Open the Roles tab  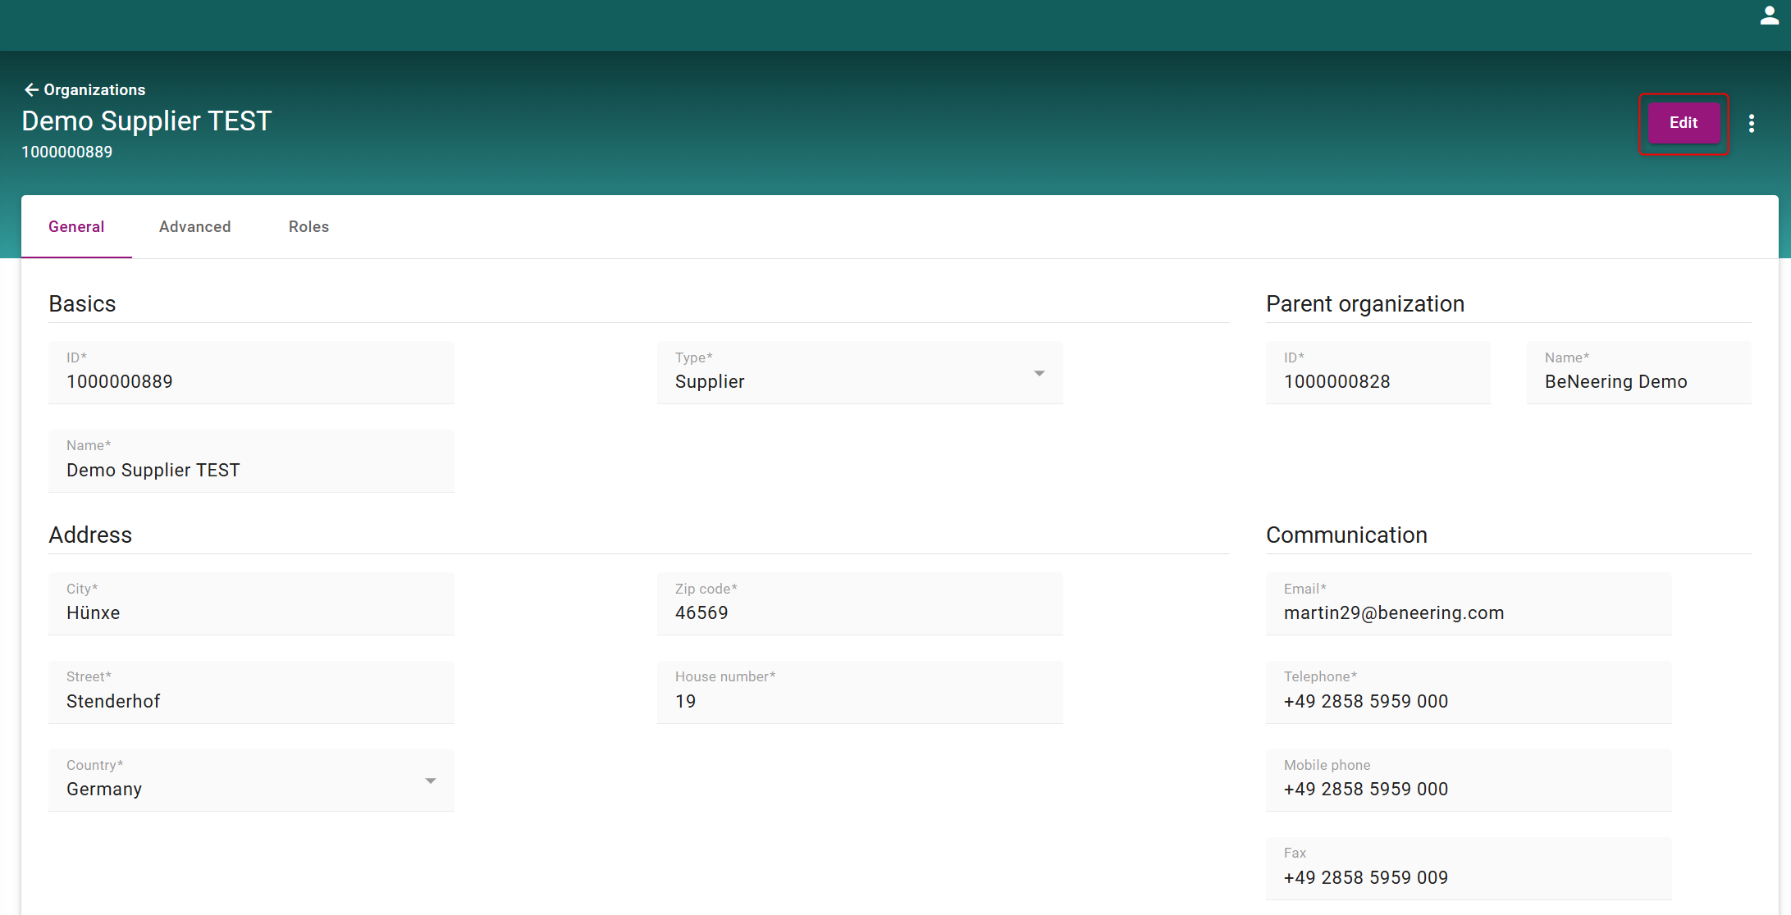coord(308,226)
